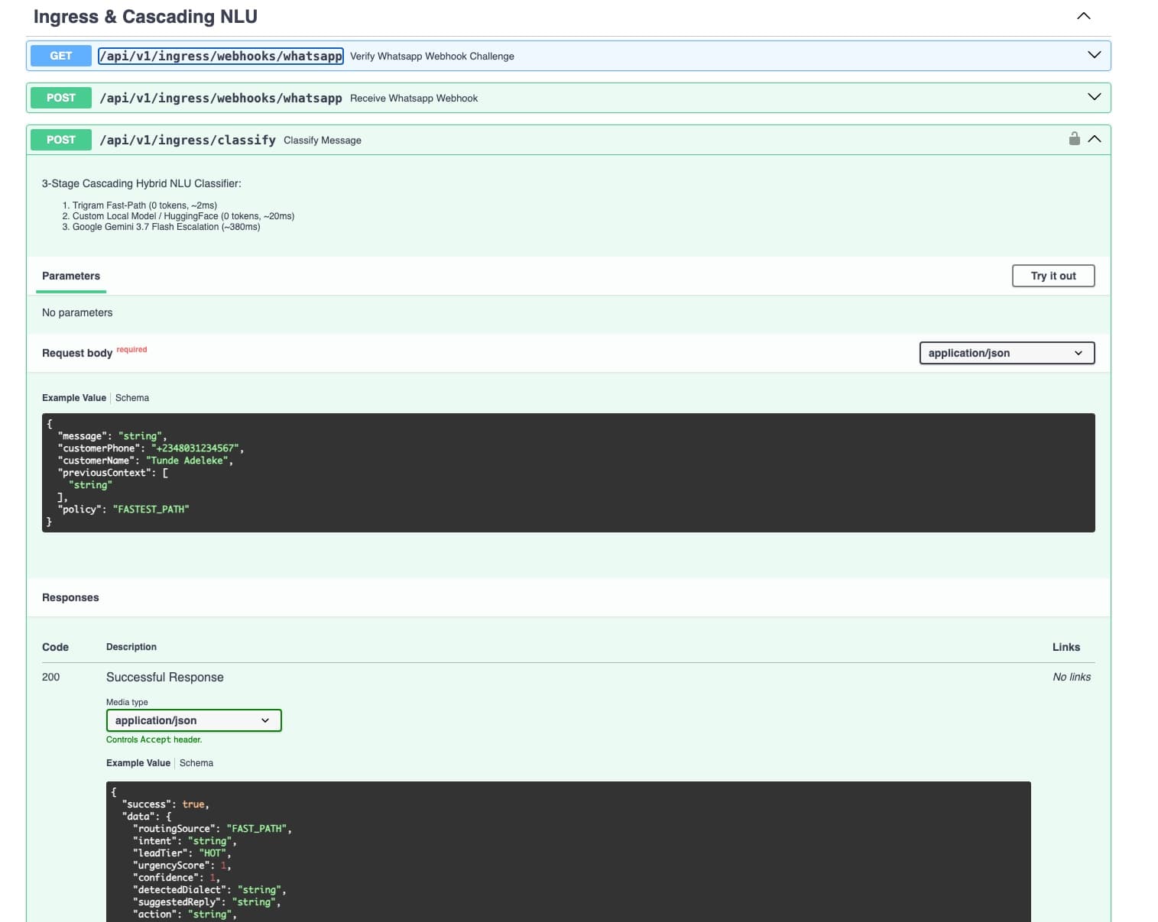Click the "Verify Whatsapp Webhook Challenge" summary

click(x=432, y=57)
